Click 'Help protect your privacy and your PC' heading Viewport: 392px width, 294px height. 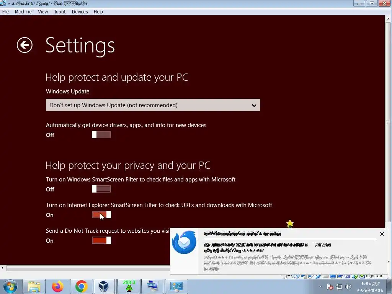click(128, 165)
